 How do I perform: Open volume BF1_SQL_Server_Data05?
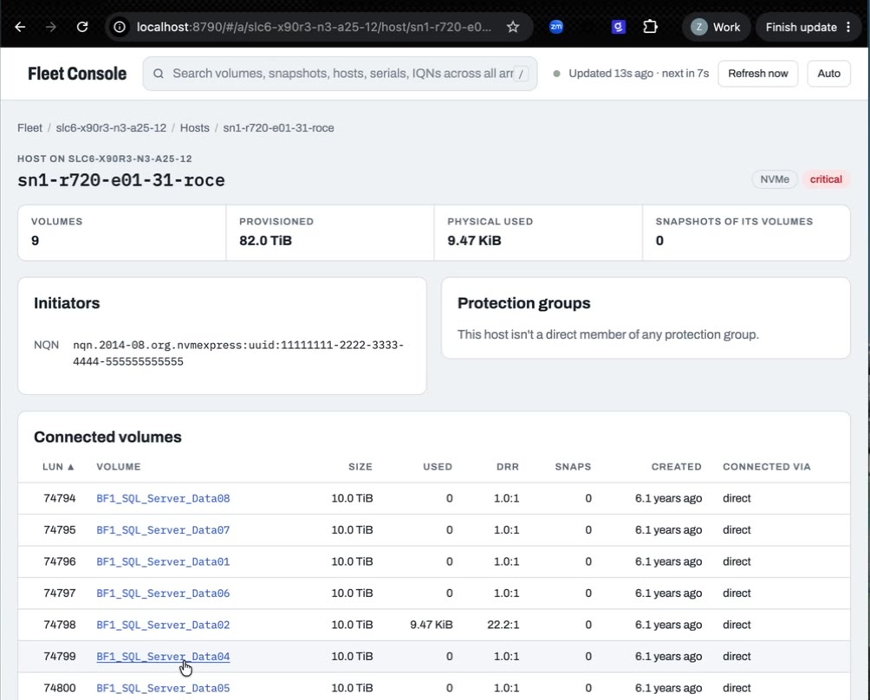163,688
